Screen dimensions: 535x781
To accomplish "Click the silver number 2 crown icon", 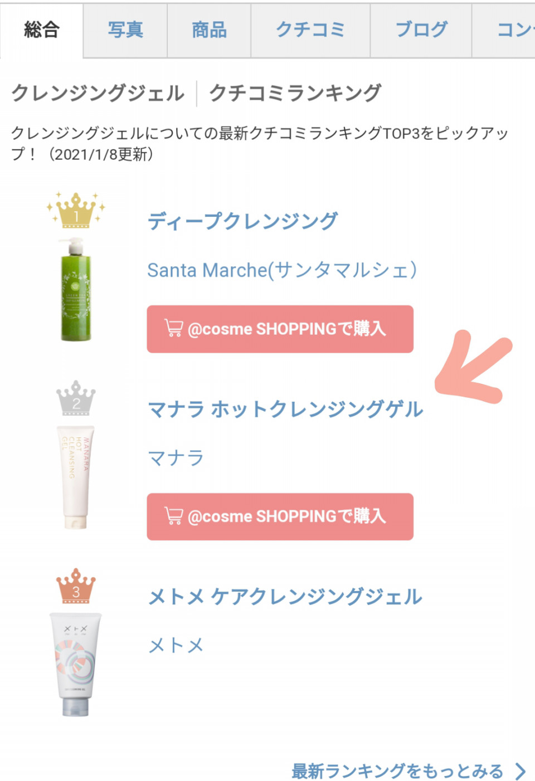I will click(x=76, y=398).
